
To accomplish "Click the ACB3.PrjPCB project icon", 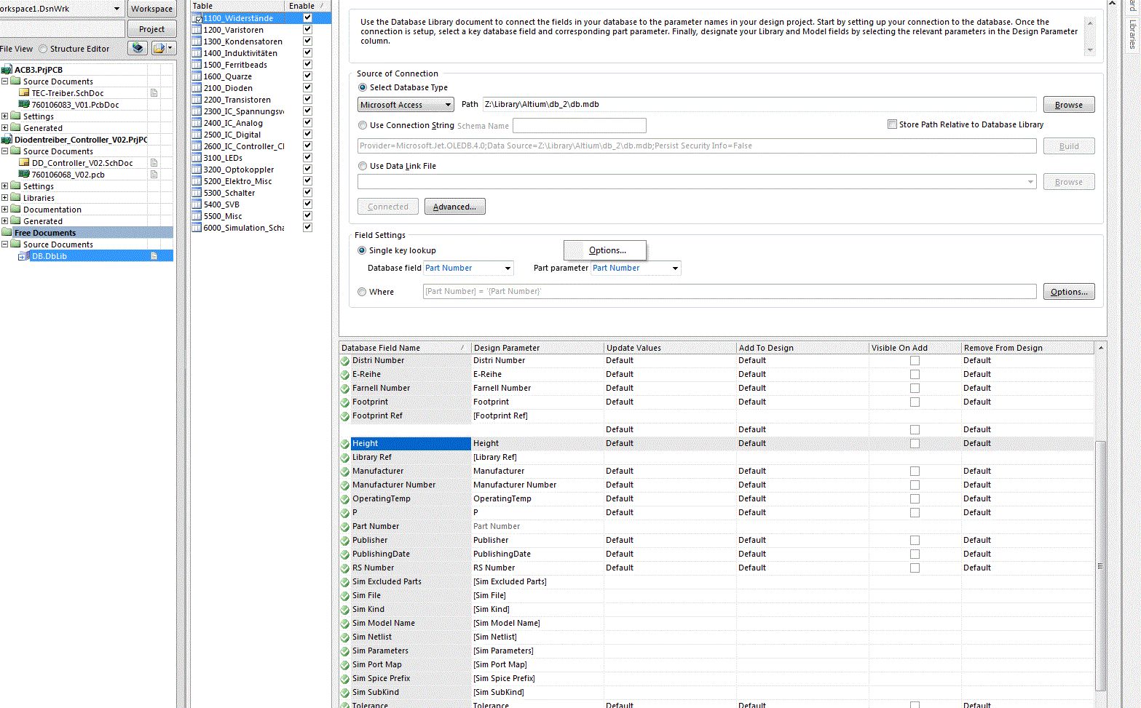I will (7, 70).
